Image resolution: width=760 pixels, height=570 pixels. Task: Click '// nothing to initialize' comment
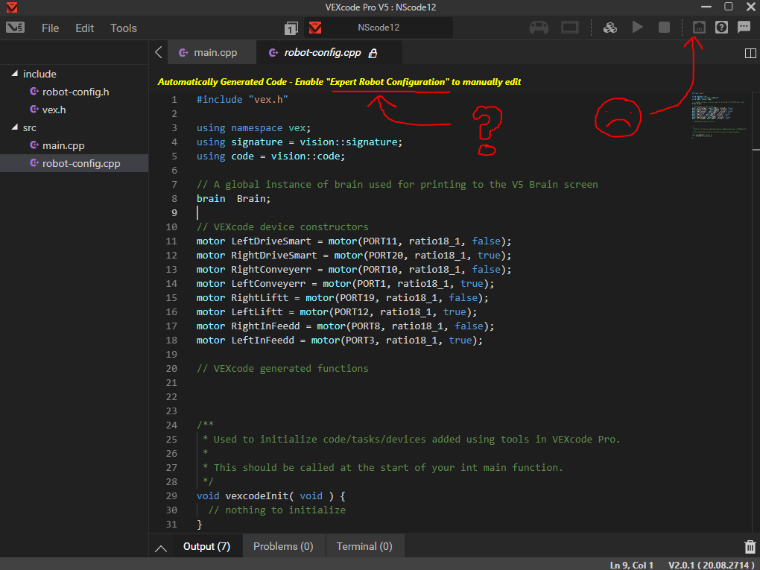276,510
